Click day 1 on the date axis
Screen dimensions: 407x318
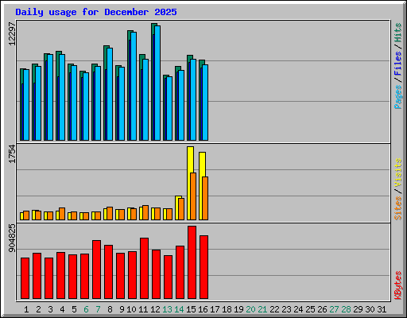(26, 309)
